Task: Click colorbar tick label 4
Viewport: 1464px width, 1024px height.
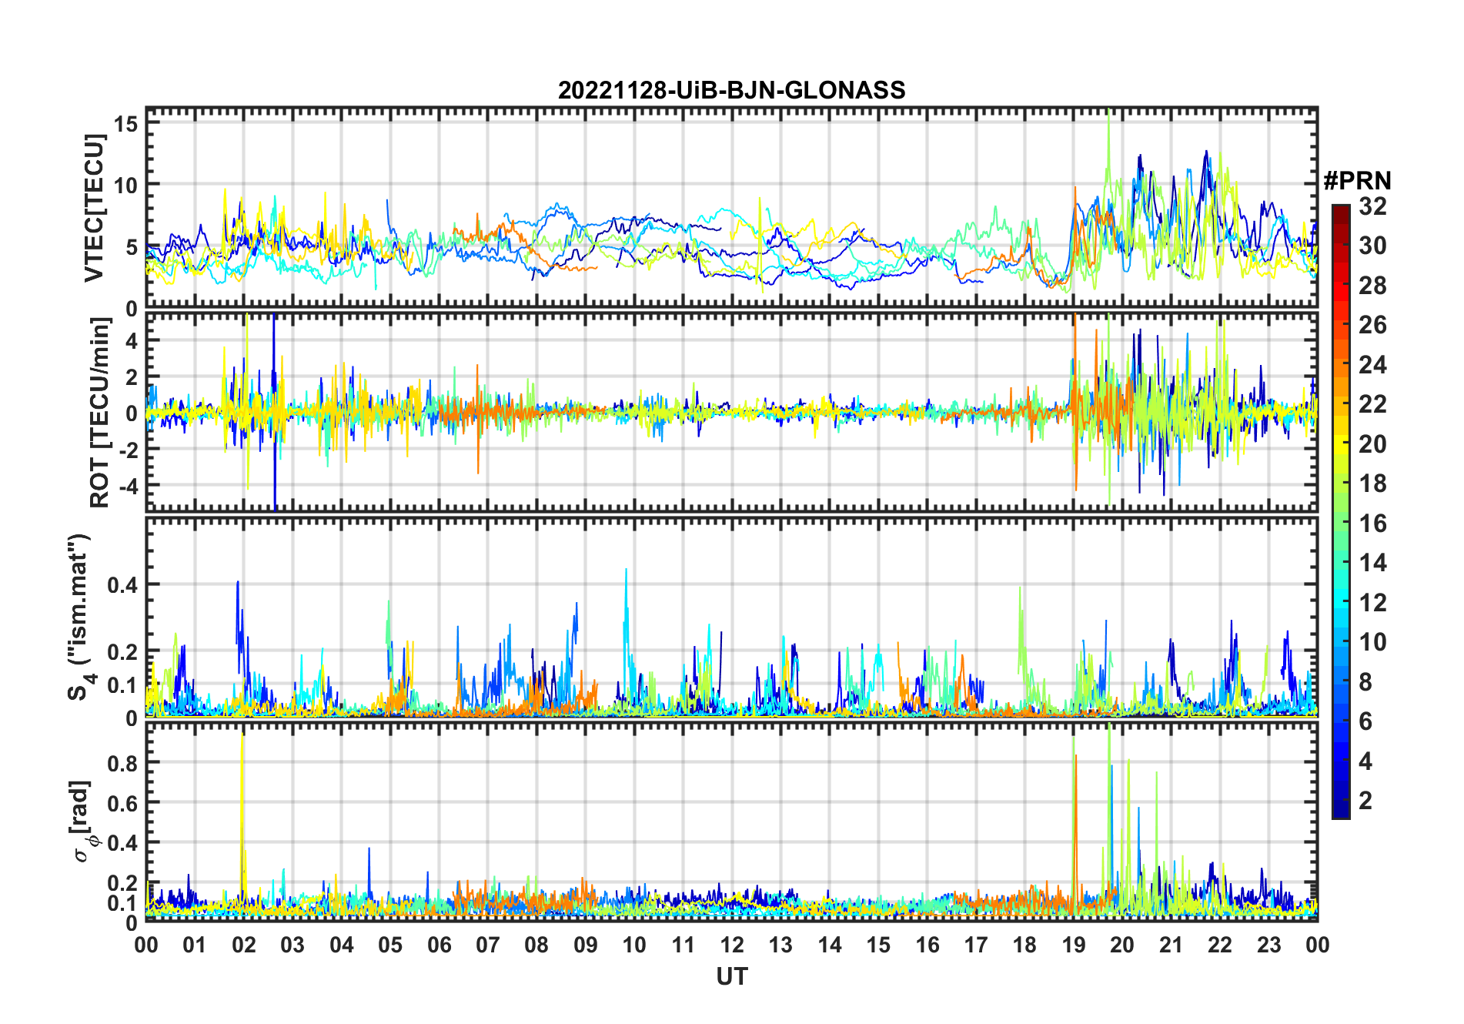Action: pyautogui.click(x=1365, y=761)
